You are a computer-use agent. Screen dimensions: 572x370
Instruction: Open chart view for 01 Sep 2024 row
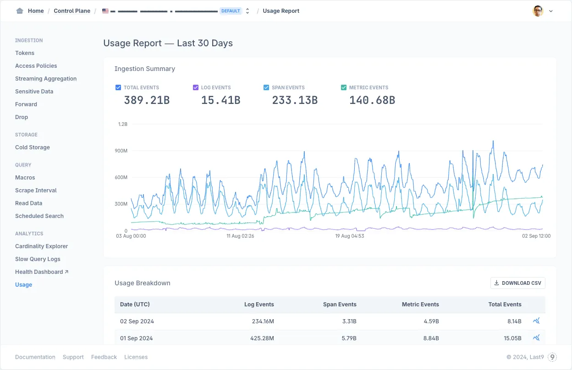pyautogui.click(x=536, y=338)
